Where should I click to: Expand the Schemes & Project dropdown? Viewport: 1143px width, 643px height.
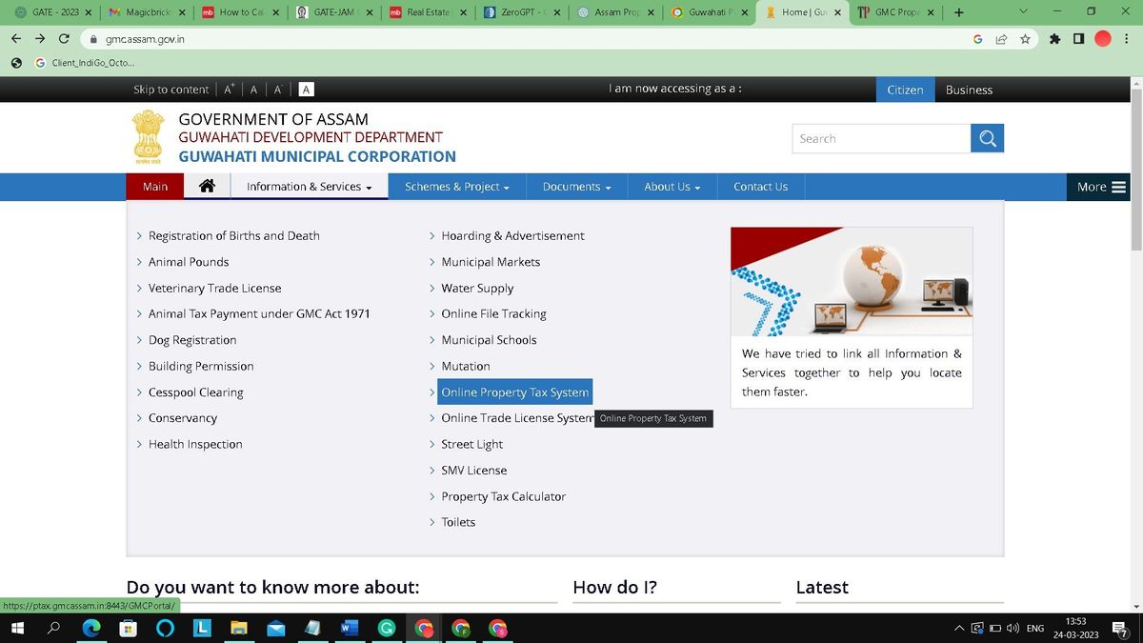pos(456,186)
